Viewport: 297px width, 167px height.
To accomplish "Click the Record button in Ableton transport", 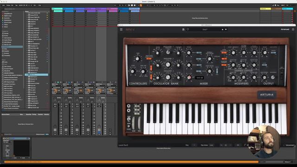I will [135, 5].
